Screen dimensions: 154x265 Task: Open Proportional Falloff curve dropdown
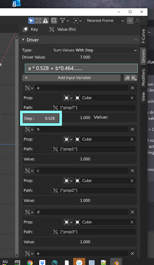pos(139,21)
